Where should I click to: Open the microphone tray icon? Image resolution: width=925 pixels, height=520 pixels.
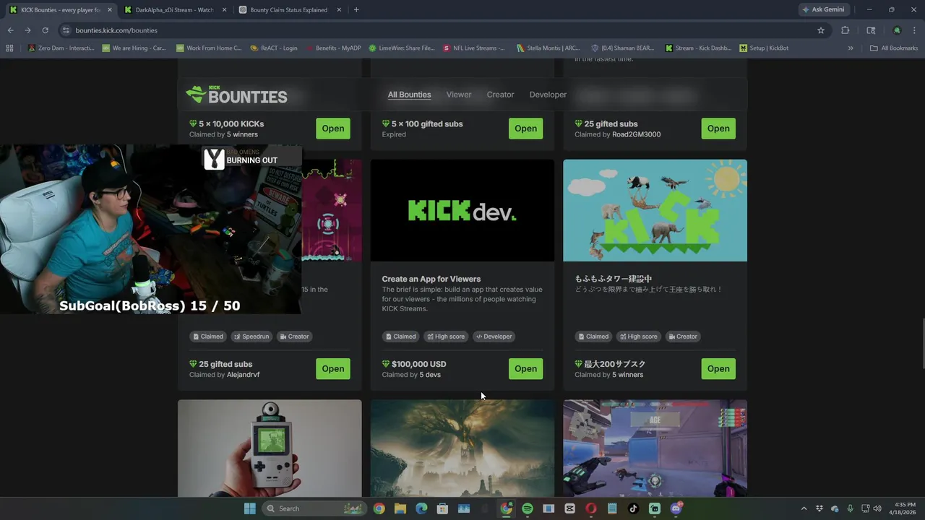coord(850,508)
